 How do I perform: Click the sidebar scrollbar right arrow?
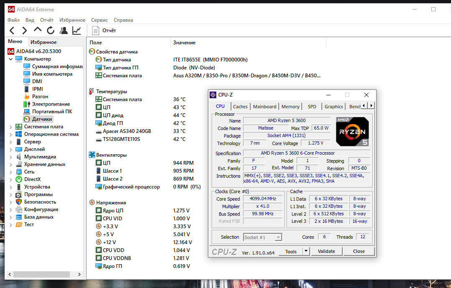pos(79,275)
